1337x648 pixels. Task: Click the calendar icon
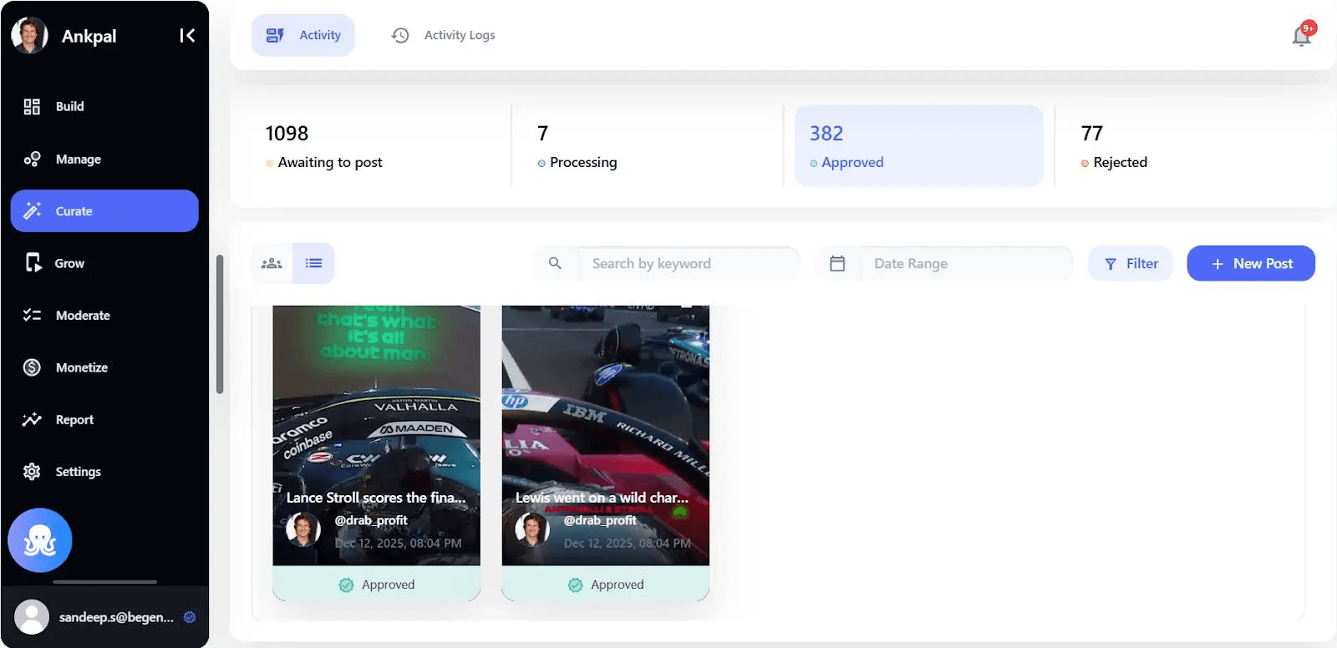point(837,264)
